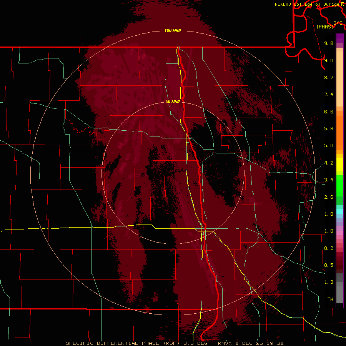Select the 7.4 legend value
Viewport: 346px width, 346px height.
[329, 95]
